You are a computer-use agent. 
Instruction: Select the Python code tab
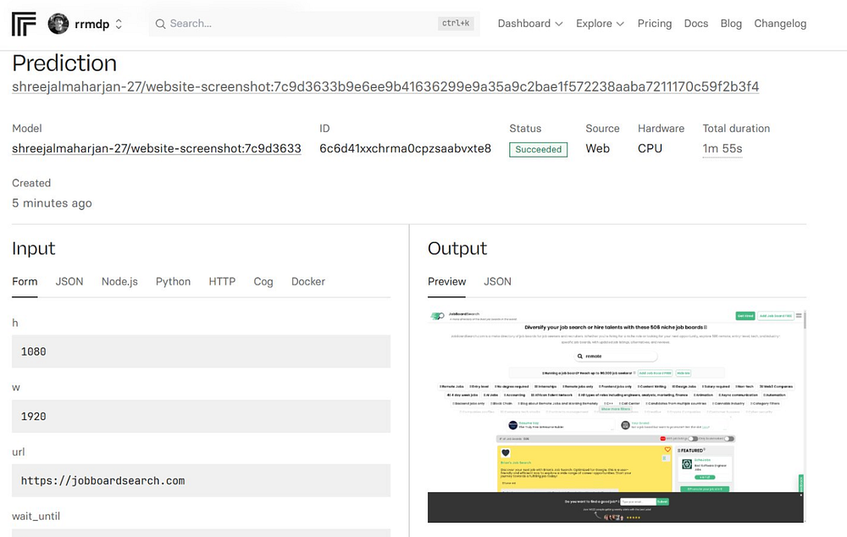[x=173, y=281]
